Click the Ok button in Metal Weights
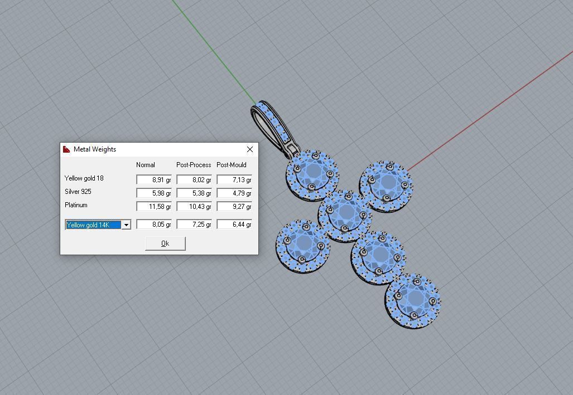The image size is (573, 395). tap(165, 243)
